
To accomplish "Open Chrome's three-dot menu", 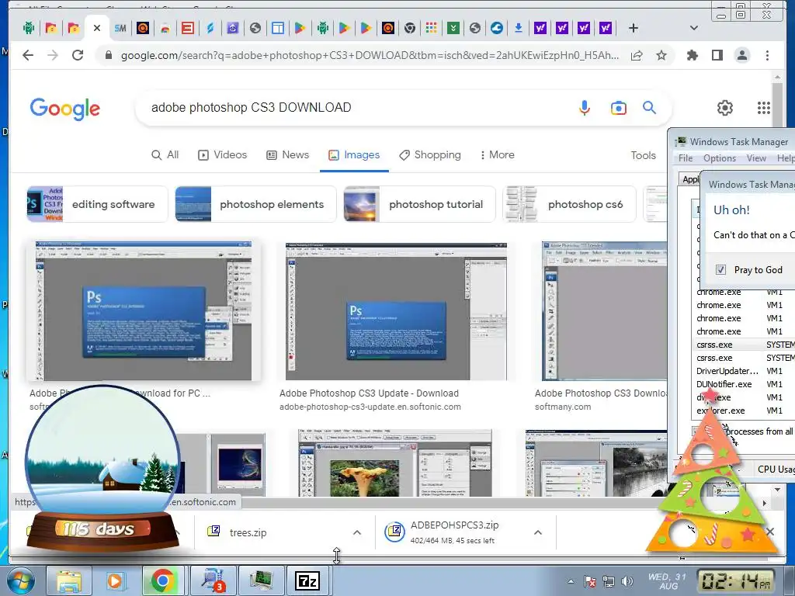I will tap(767, 55).
